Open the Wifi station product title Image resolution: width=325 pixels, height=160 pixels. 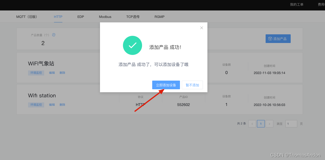pos(42,96)
